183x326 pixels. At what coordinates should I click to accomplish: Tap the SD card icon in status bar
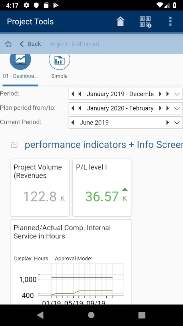pos(46,5)
